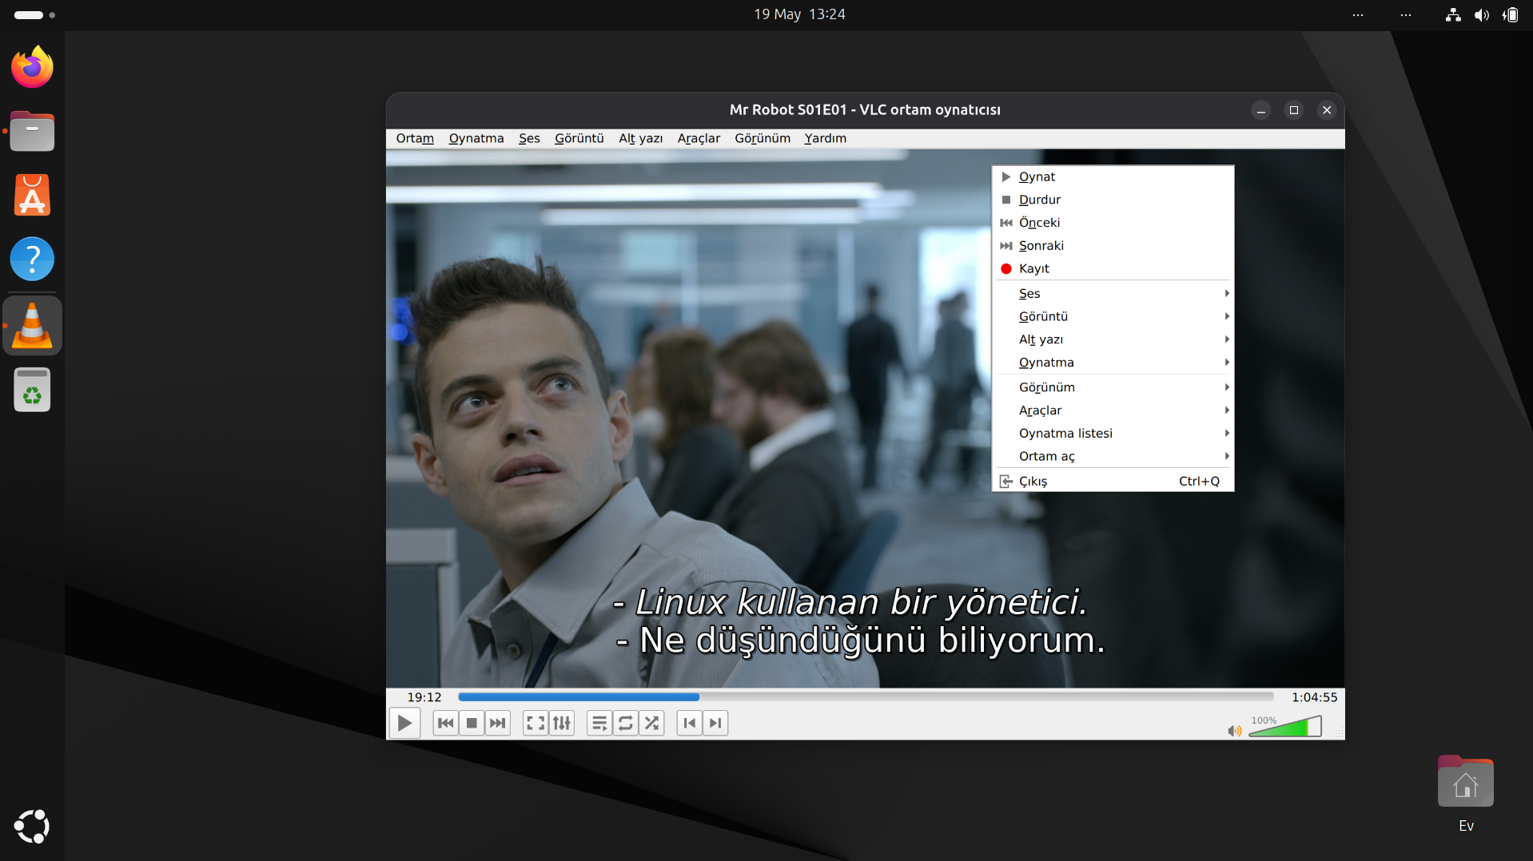Choose Durdur in the context menu
This screenshot has height=861, width=1533.
click(x=1113, y=200)
